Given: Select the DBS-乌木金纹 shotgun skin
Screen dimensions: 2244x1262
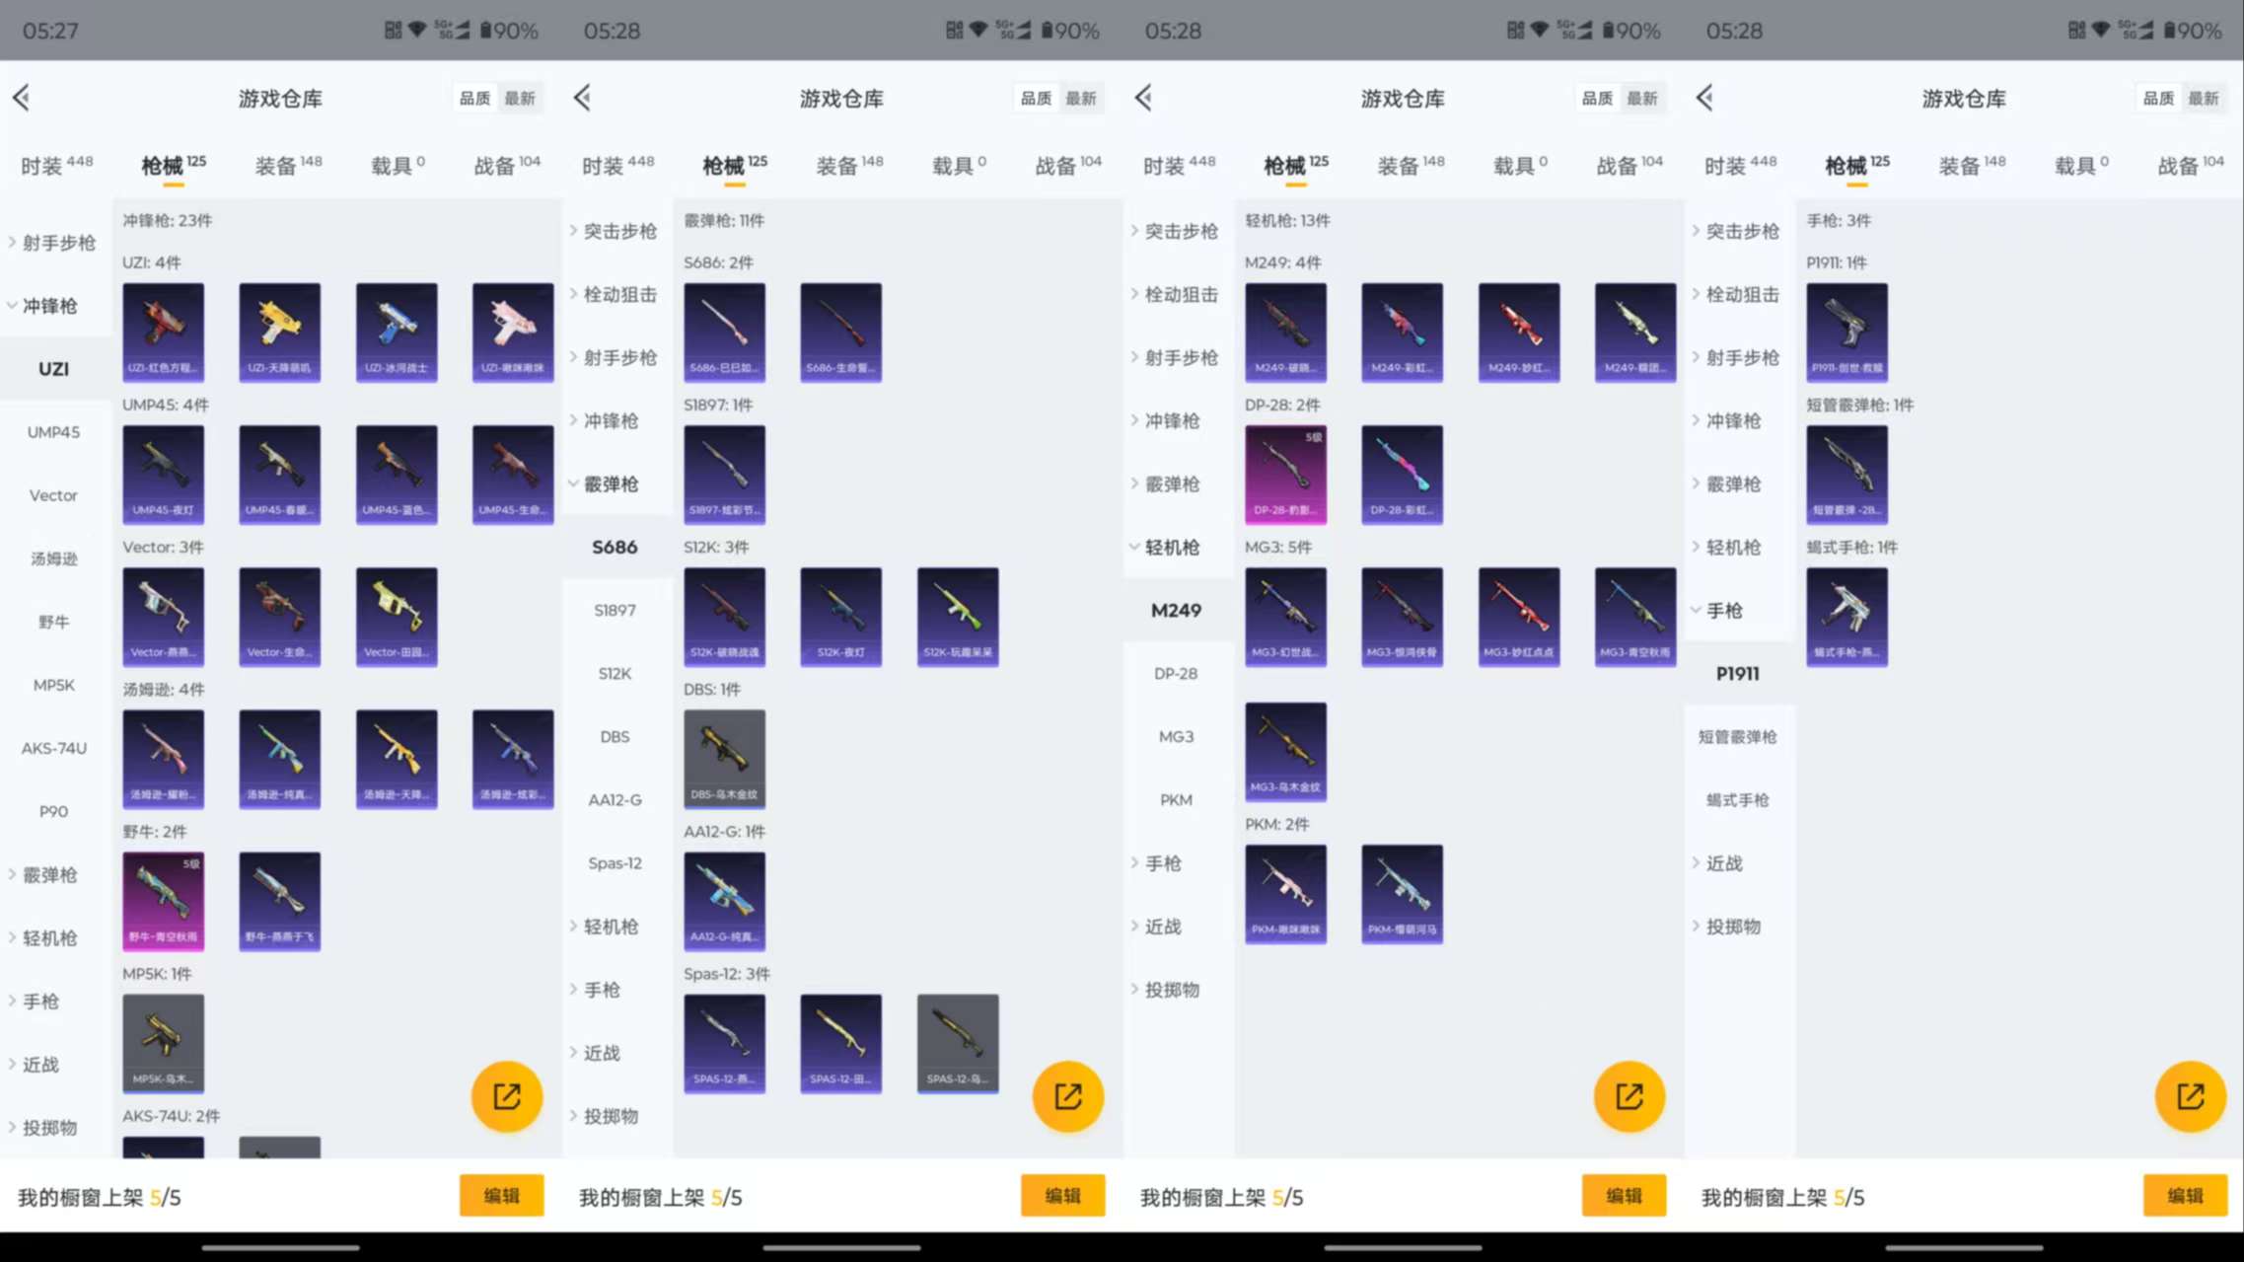Looking at the screenshot, I should [x=724, y=758].
